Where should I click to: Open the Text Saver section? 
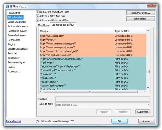(x=14, y=58)
